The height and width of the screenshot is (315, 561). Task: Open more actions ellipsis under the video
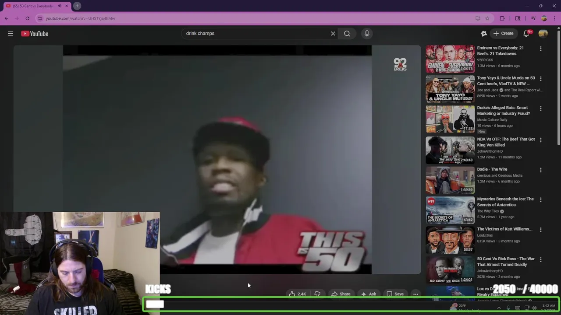point(415,294)
